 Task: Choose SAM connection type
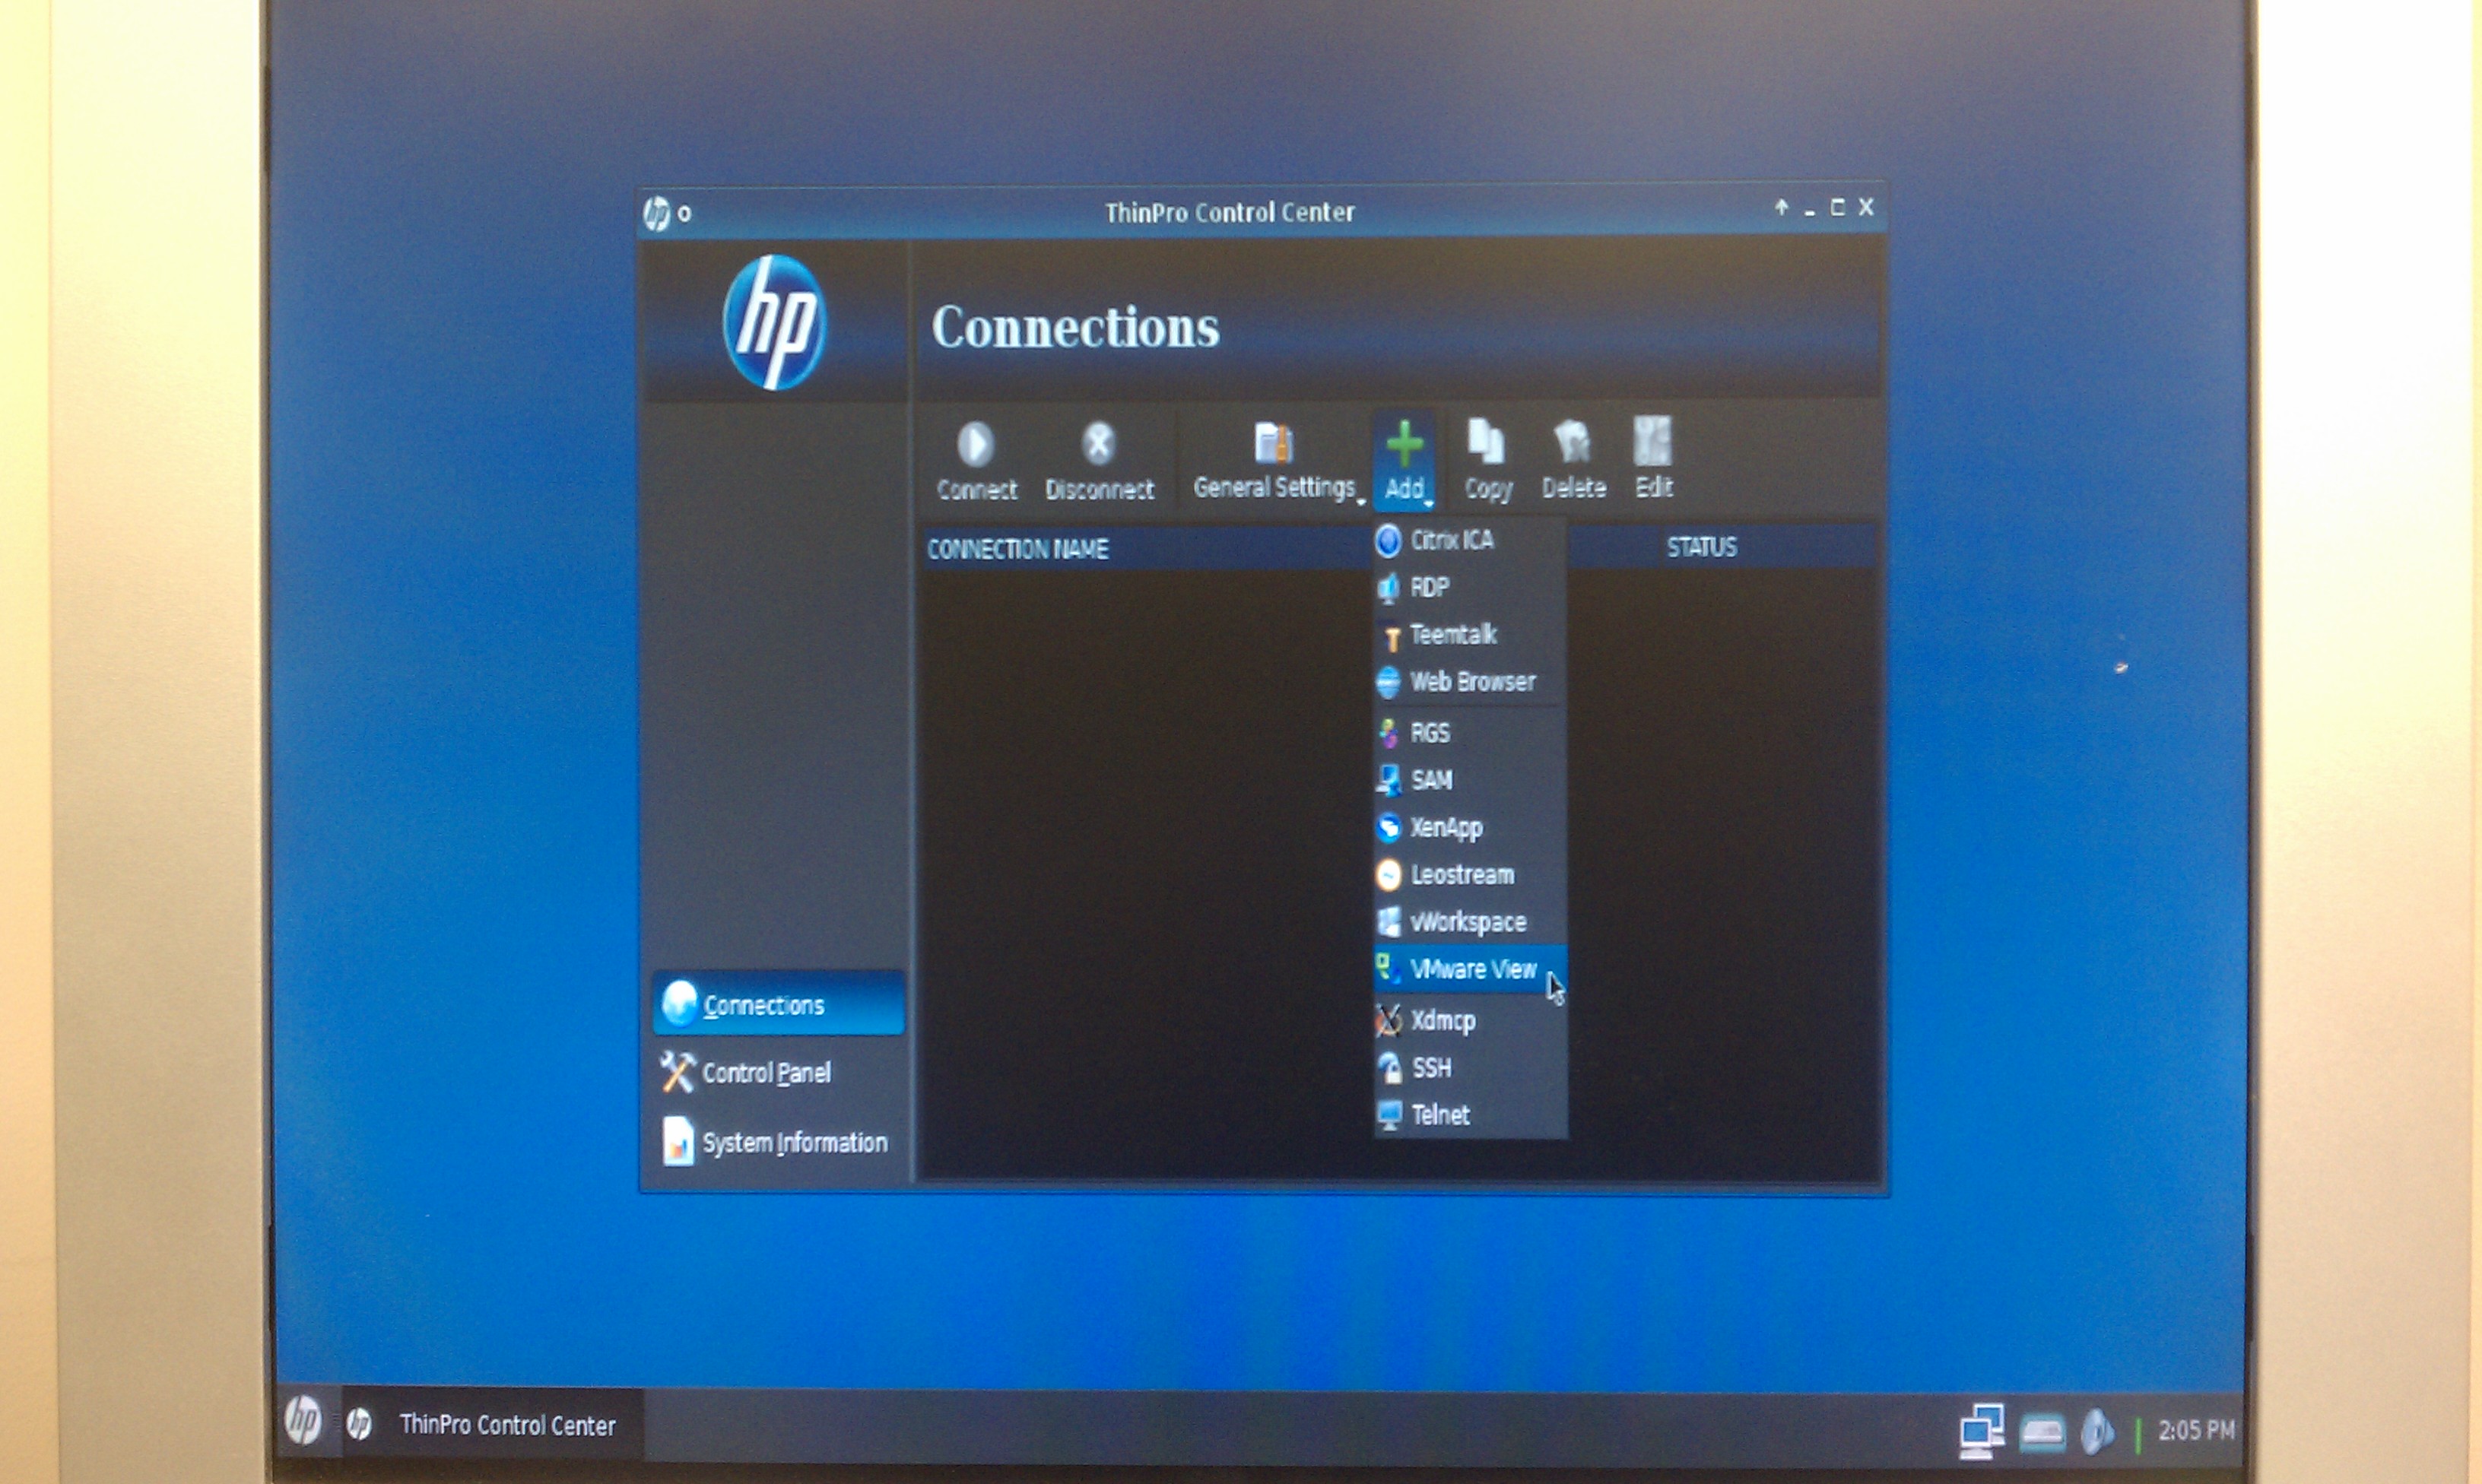click(x=1469, y=779)
